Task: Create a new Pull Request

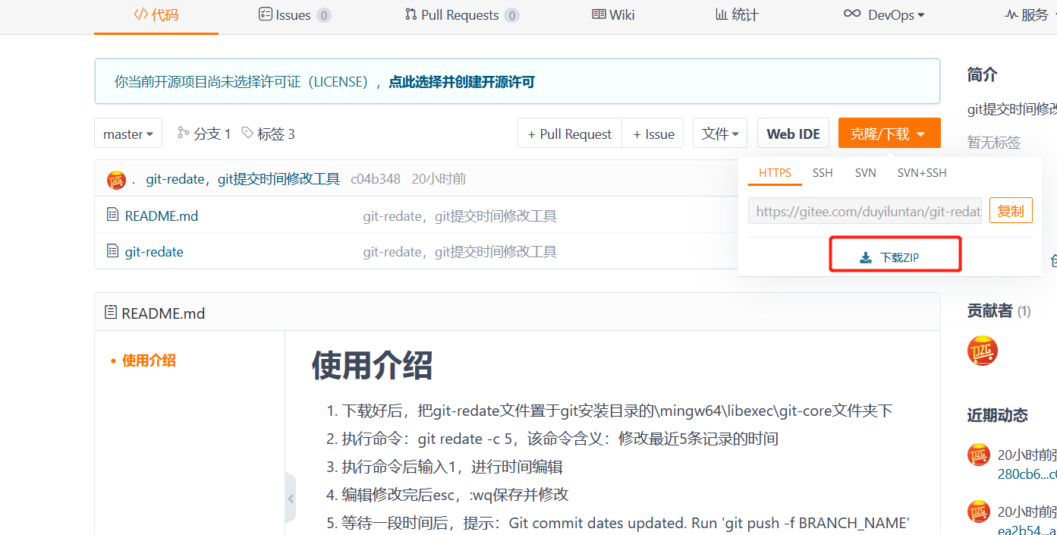Action: pos(570,134)
